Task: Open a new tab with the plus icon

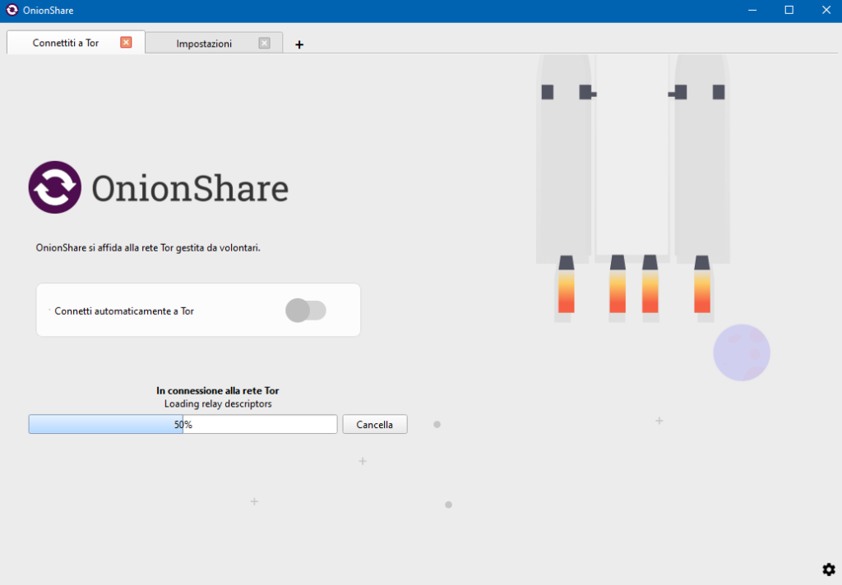Action: coord(299,44)
